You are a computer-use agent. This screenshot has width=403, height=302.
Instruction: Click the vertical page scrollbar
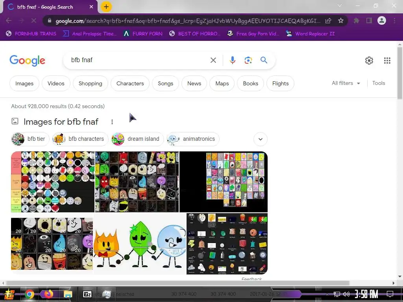point(400,73)
